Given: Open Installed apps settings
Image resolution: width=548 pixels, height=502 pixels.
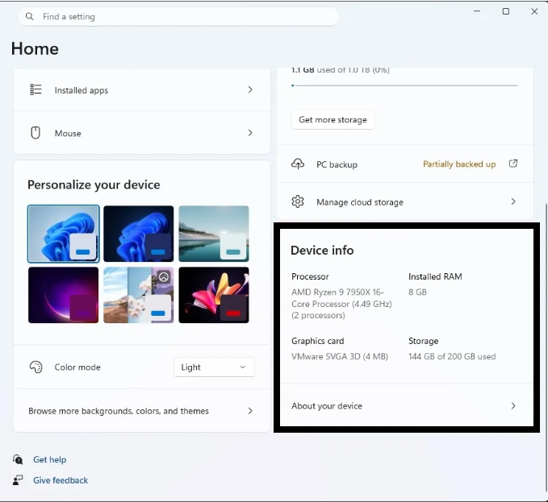Looking at the screenshot, I should coord(141,90).
